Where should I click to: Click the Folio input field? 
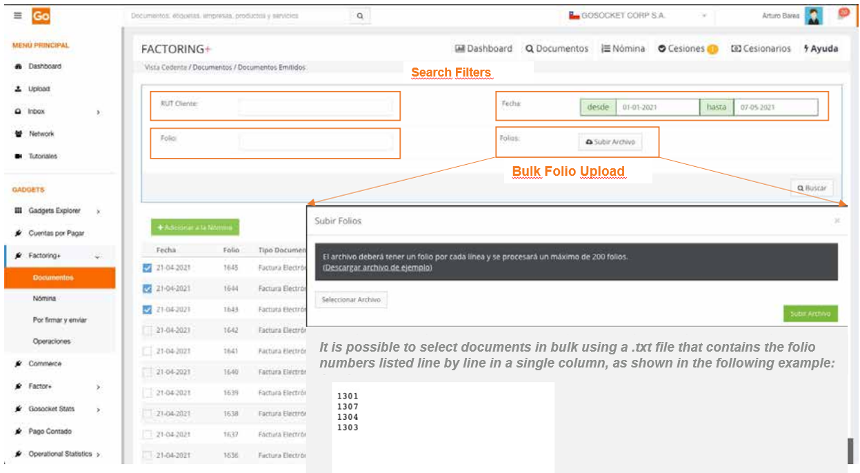(314, 142)
